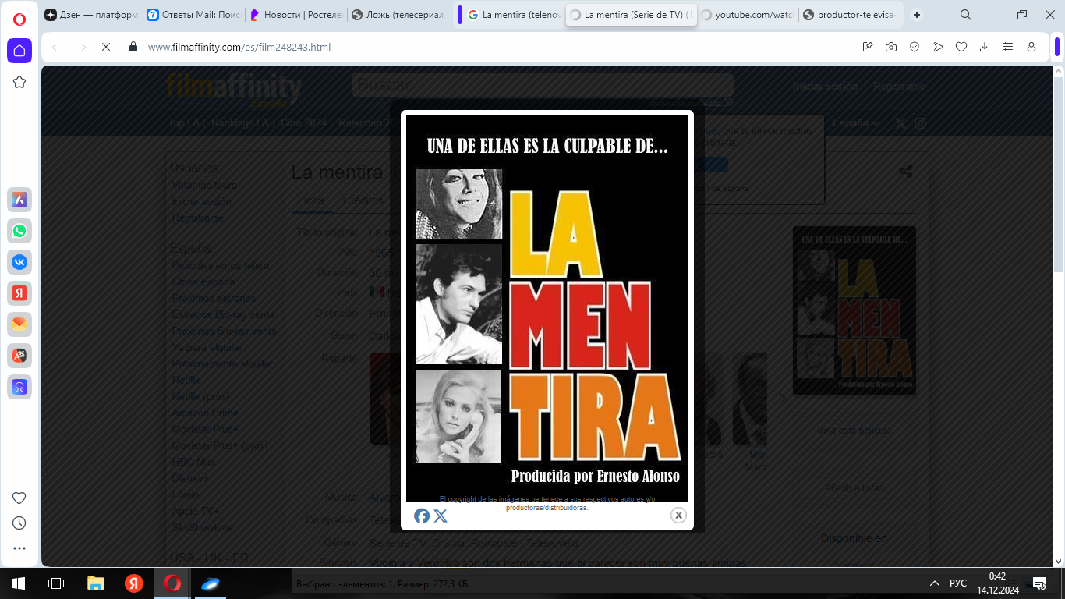The image size is (1065, 599).
Task: Open the Windows notification center
Action: click(x=1038, y=583)
